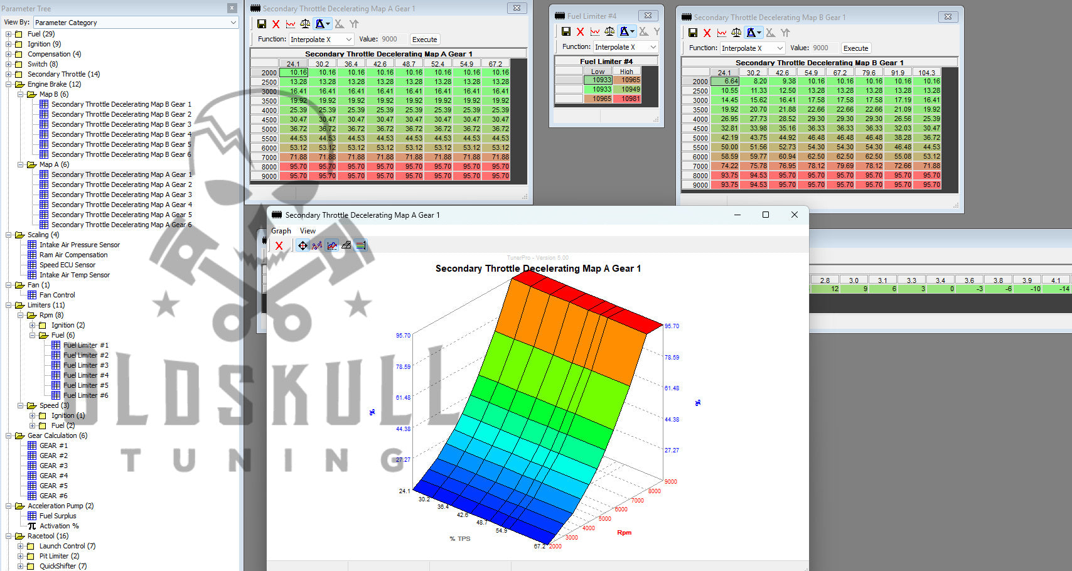Click Value field in Map B Gear 1 table
This screenshot has width=1072, height=571.
(824, 48)
